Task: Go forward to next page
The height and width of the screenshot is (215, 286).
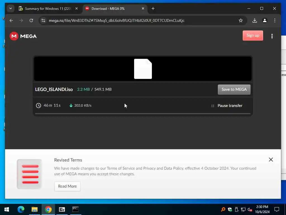Action: [21, 20]
